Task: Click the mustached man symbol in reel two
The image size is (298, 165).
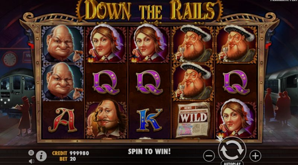Action: click(x=106, y=120)
